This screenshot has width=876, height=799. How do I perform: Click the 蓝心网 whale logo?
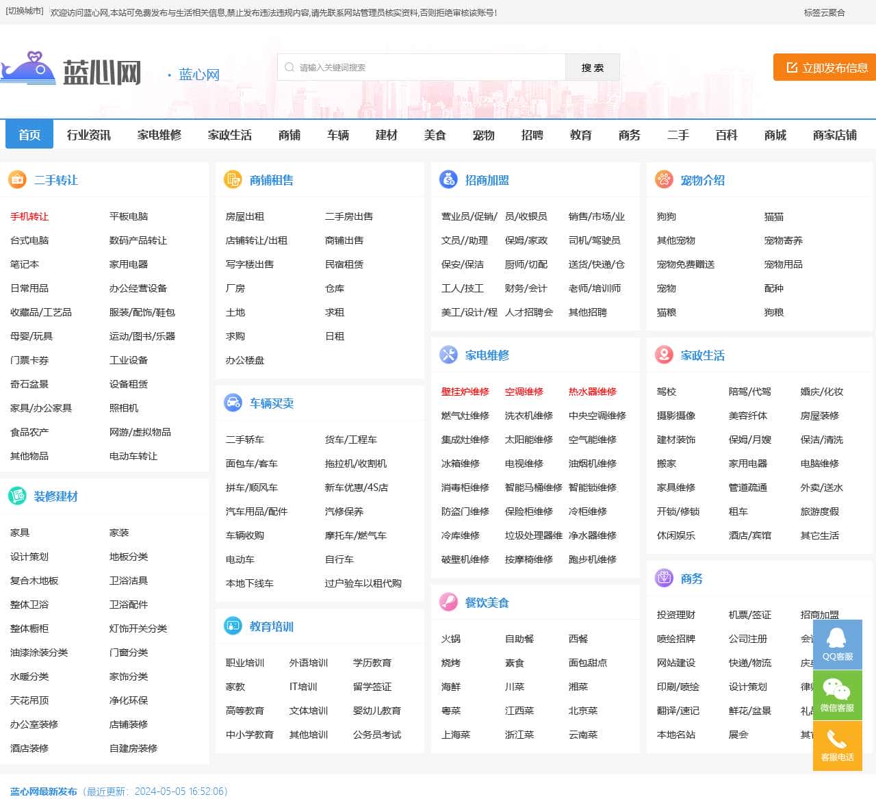(x=29, y=68)
